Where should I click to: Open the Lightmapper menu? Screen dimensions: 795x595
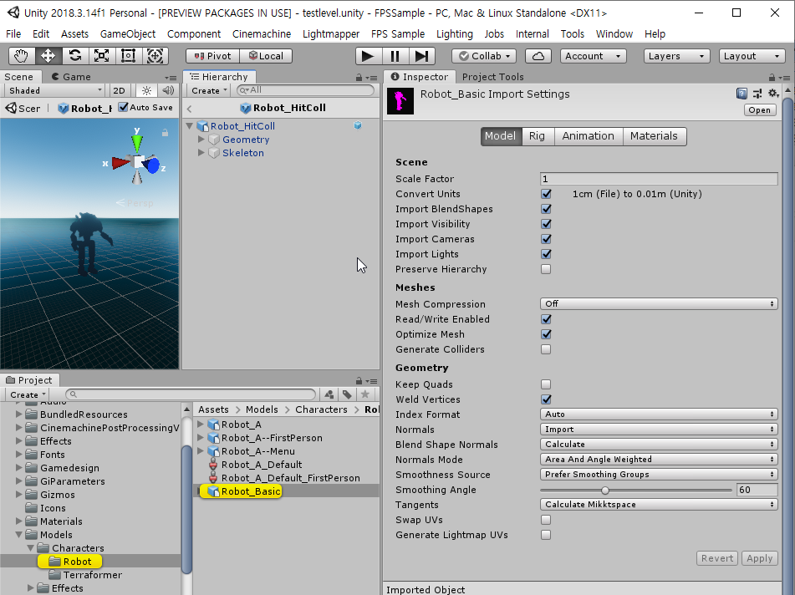pyautogui.click(x=331, y=34)
